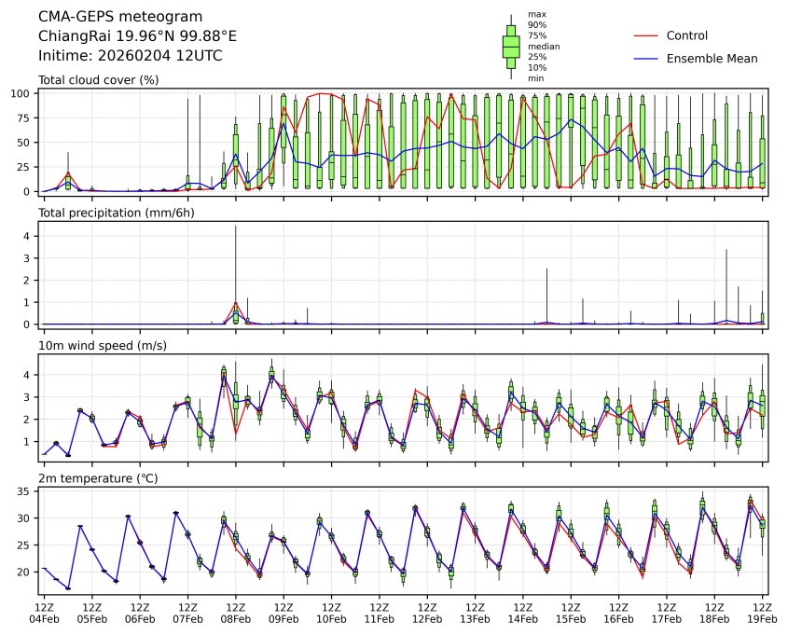Click the 12Z 14Feb axis label
Screen dimensions: 788x635
(x=522, y=613)
